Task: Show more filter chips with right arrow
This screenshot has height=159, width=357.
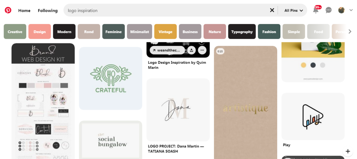Action: pyautogui.click(x=350, y=32)
